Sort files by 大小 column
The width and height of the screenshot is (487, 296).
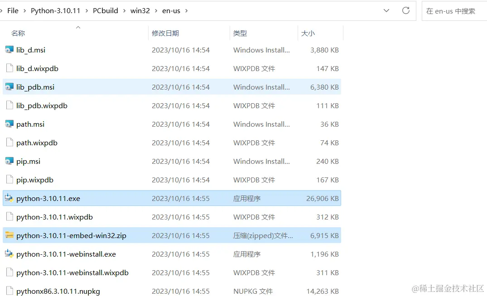pos(309,33)
